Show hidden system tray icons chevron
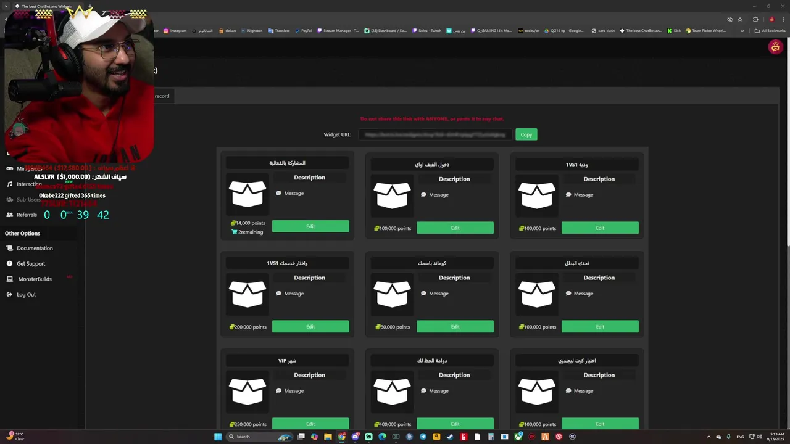Image resolution: width=790 pixels, height=444 pixels. 709,437
